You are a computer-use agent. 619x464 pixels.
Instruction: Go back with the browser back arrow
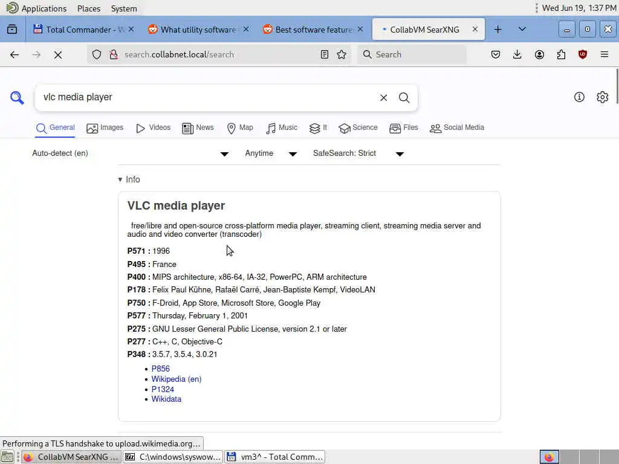[15, 54]
